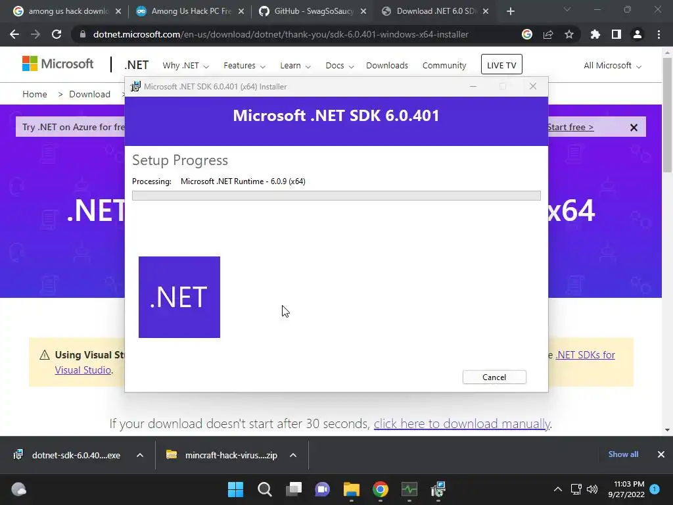Screen dimensions: 673x505
Task: Click the notification badge in tray
Action: [655, 489]
